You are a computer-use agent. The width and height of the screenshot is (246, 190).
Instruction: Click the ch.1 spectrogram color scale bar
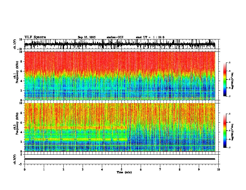pos(225,79)
